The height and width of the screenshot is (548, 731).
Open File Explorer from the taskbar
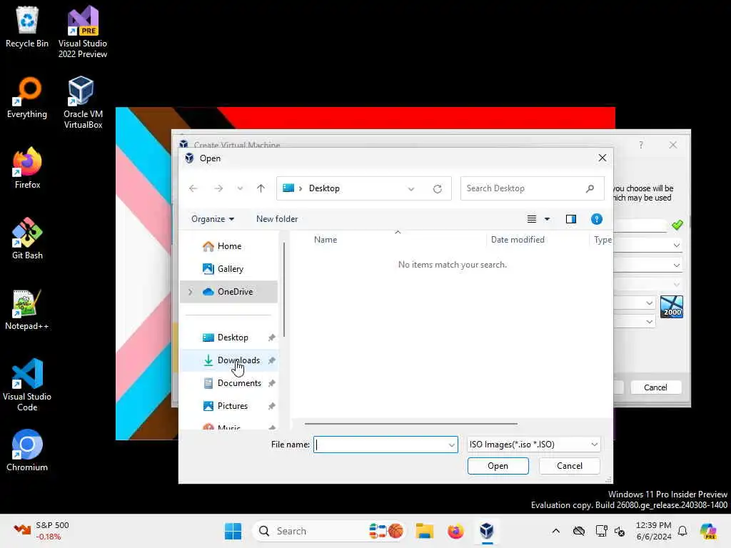424,531
